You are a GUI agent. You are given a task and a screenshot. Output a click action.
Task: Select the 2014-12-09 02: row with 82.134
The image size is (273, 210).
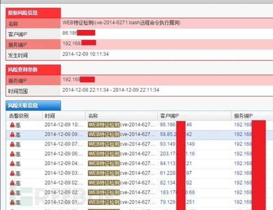click(139, 183)
